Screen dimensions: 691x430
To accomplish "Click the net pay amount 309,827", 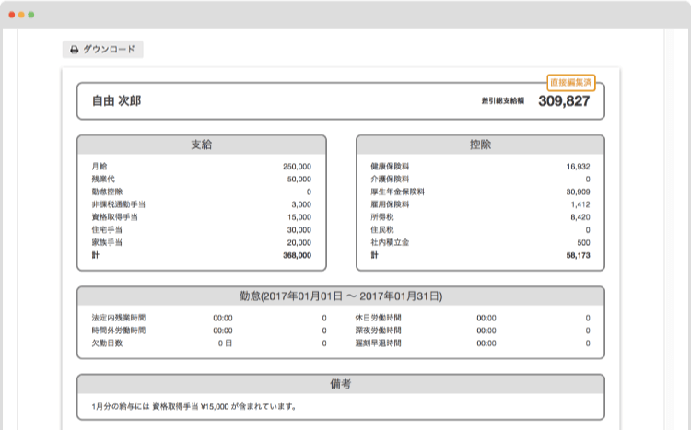I will click(563, 101).
